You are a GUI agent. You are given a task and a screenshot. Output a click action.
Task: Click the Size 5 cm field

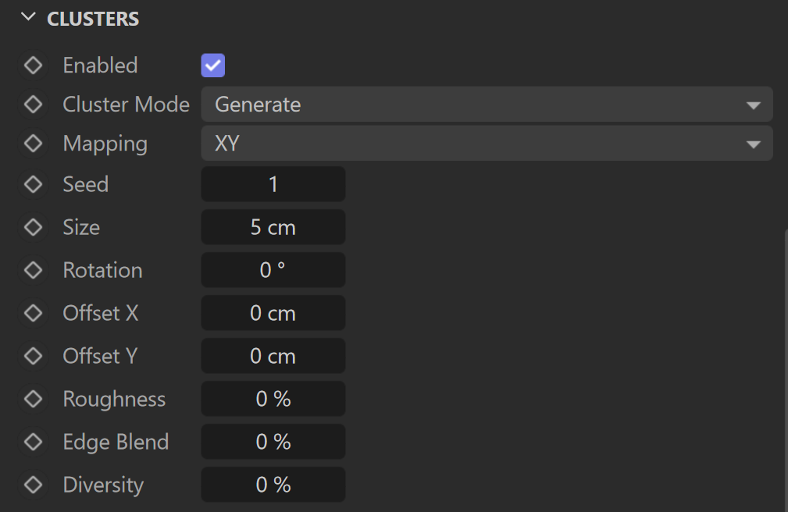pyautogui.click(x=273, y=228)
